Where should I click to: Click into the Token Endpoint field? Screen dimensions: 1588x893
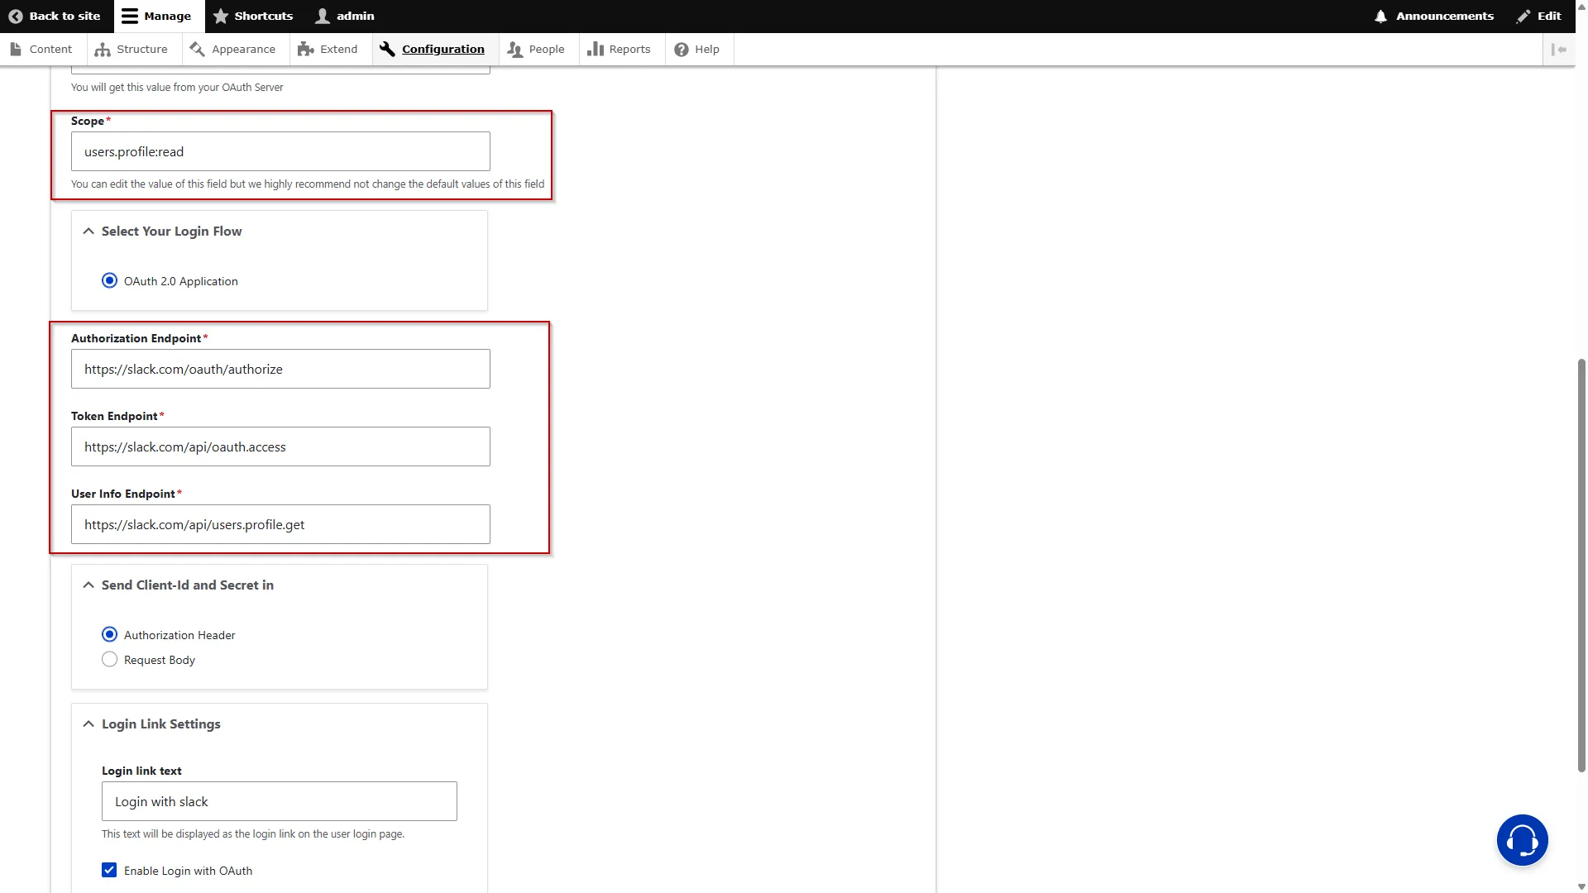coord(280,446)
